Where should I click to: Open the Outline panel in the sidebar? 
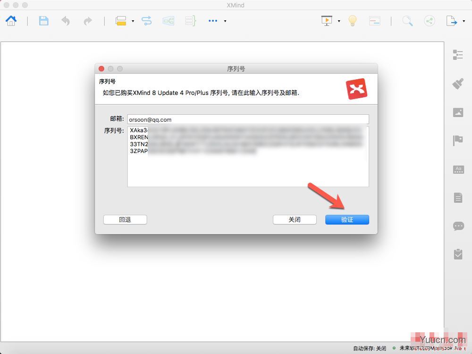458,55
